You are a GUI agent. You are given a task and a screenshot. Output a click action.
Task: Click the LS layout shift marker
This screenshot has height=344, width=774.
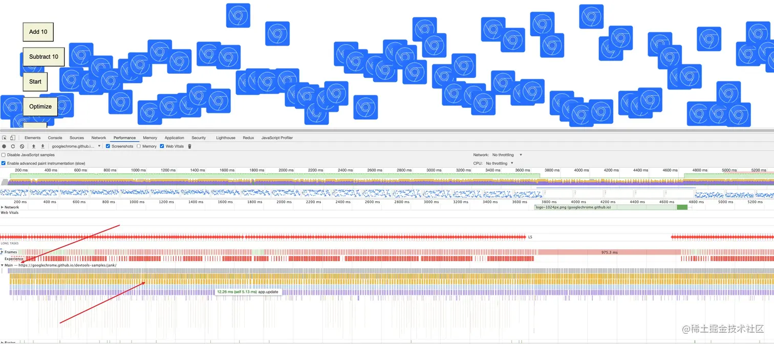tap(530, 237)
